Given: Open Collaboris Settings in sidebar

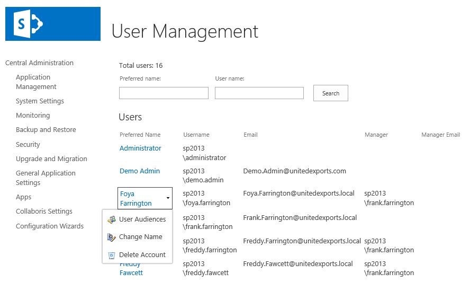Looking at the screenshot, I should point(44,211).
